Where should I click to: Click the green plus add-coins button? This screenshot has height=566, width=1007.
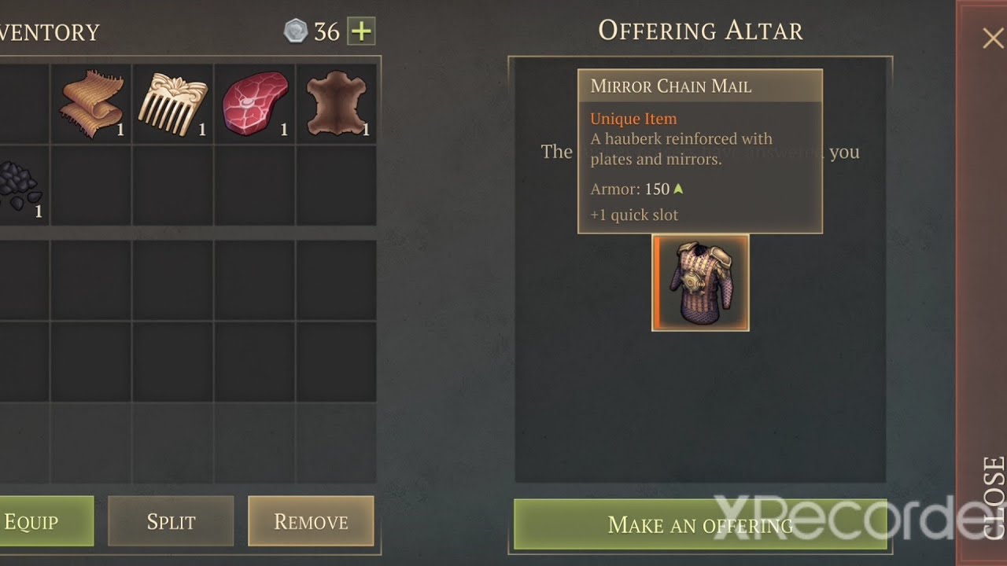pyautogui.click(x=361, y=31)
